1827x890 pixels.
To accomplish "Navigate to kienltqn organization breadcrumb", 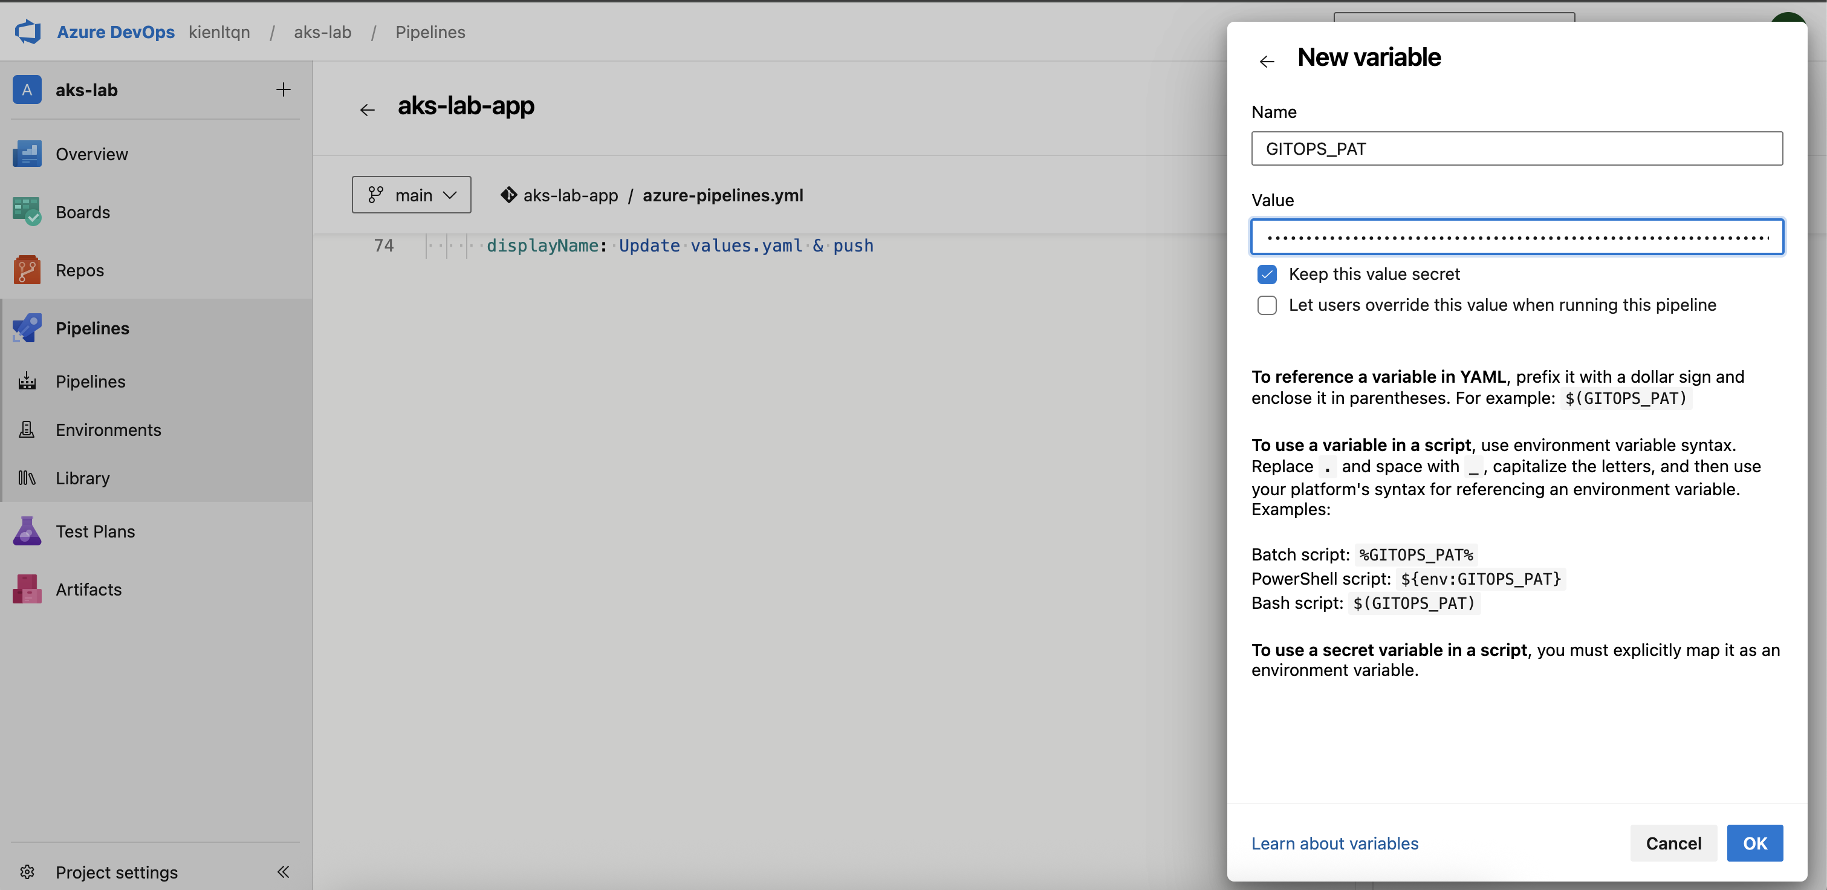I will click(219, 32).
